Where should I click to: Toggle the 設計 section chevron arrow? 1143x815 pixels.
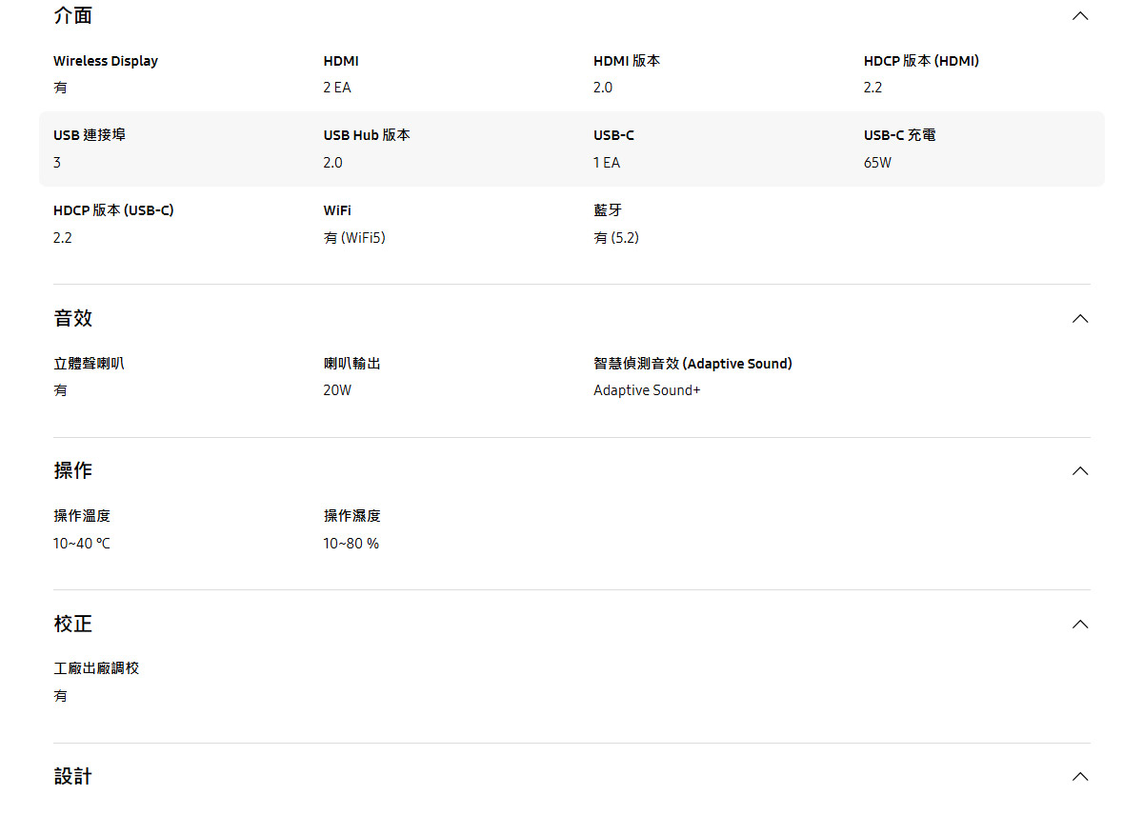tap(1079, 777)
